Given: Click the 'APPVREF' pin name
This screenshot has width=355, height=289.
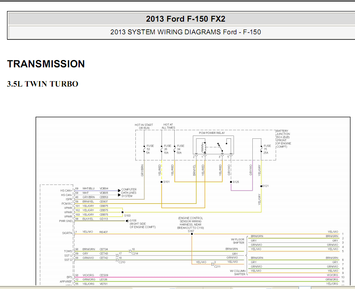Looking at the screenshot, I should (x=66, y=282).
